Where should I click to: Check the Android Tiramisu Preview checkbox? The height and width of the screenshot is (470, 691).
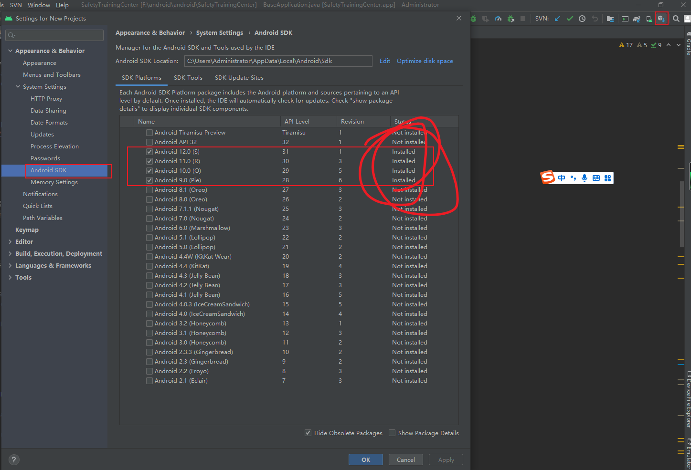point(149,133)
